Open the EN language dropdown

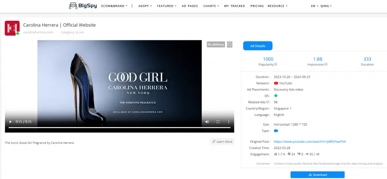coord(314,6)
